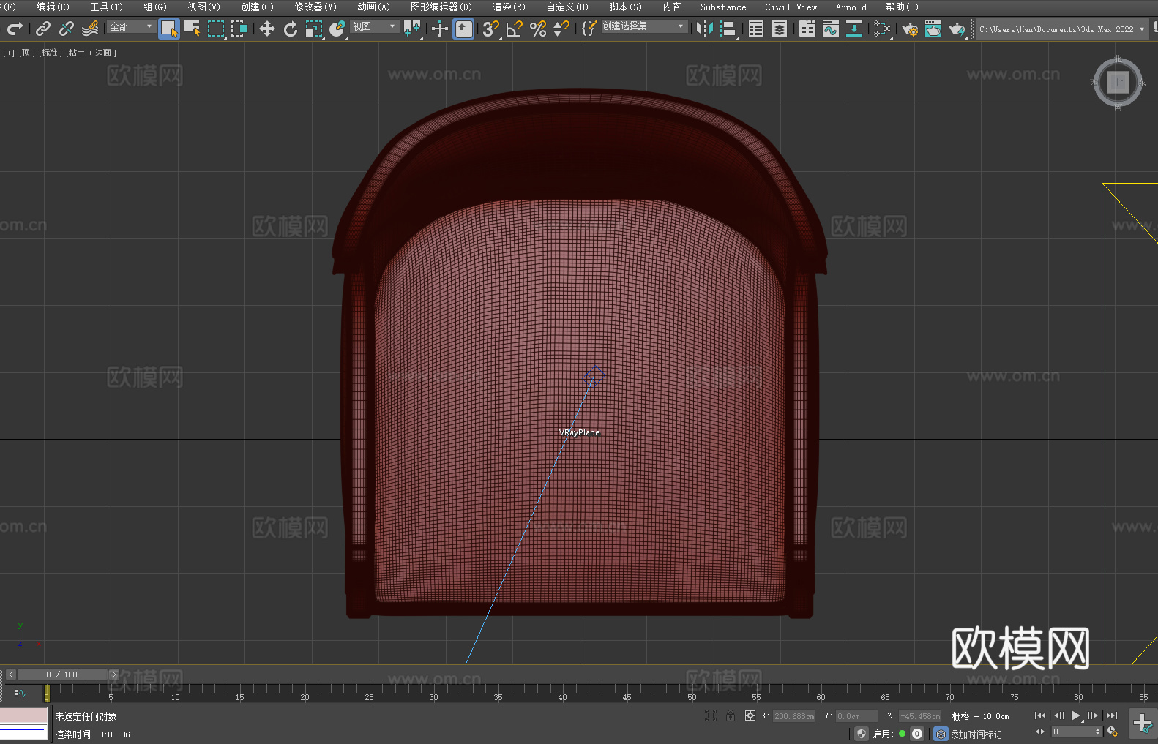Open the 组(G) menu

tap(155, 7)
